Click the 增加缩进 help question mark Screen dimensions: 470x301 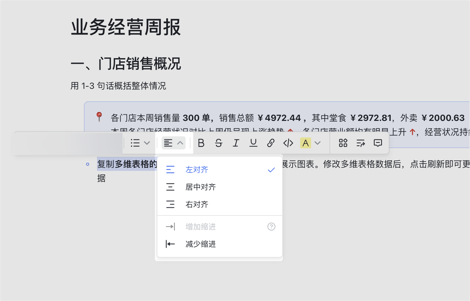tap(271, 227)
